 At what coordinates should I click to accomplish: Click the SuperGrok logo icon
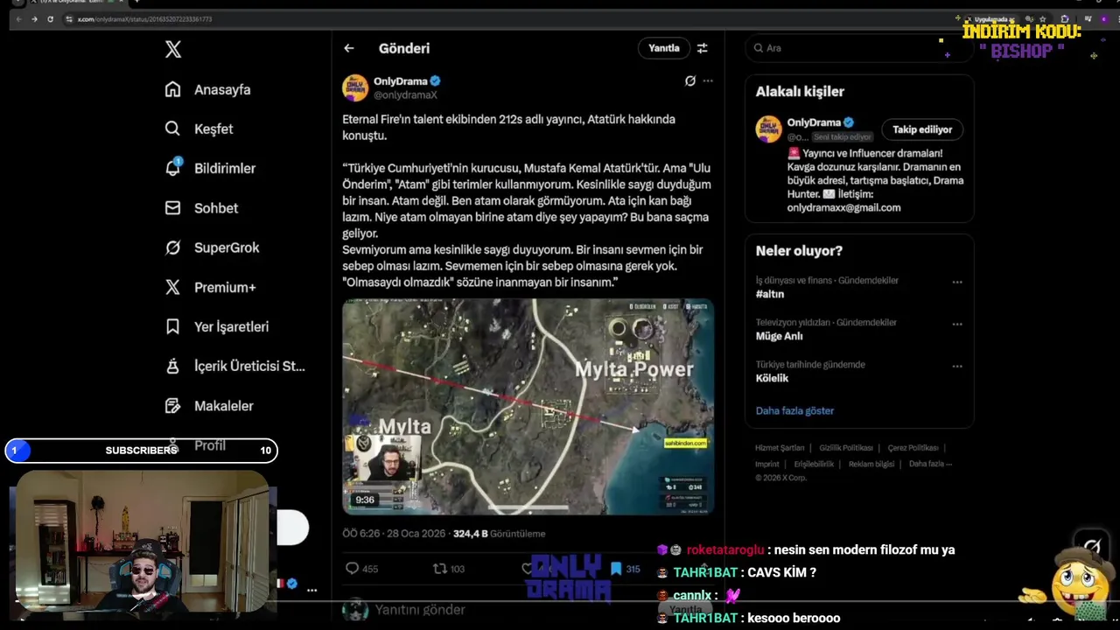173,248
